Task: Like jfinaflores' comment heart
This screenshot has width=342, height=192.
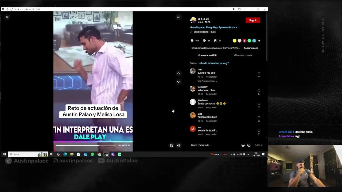Action: coord(259,104)
